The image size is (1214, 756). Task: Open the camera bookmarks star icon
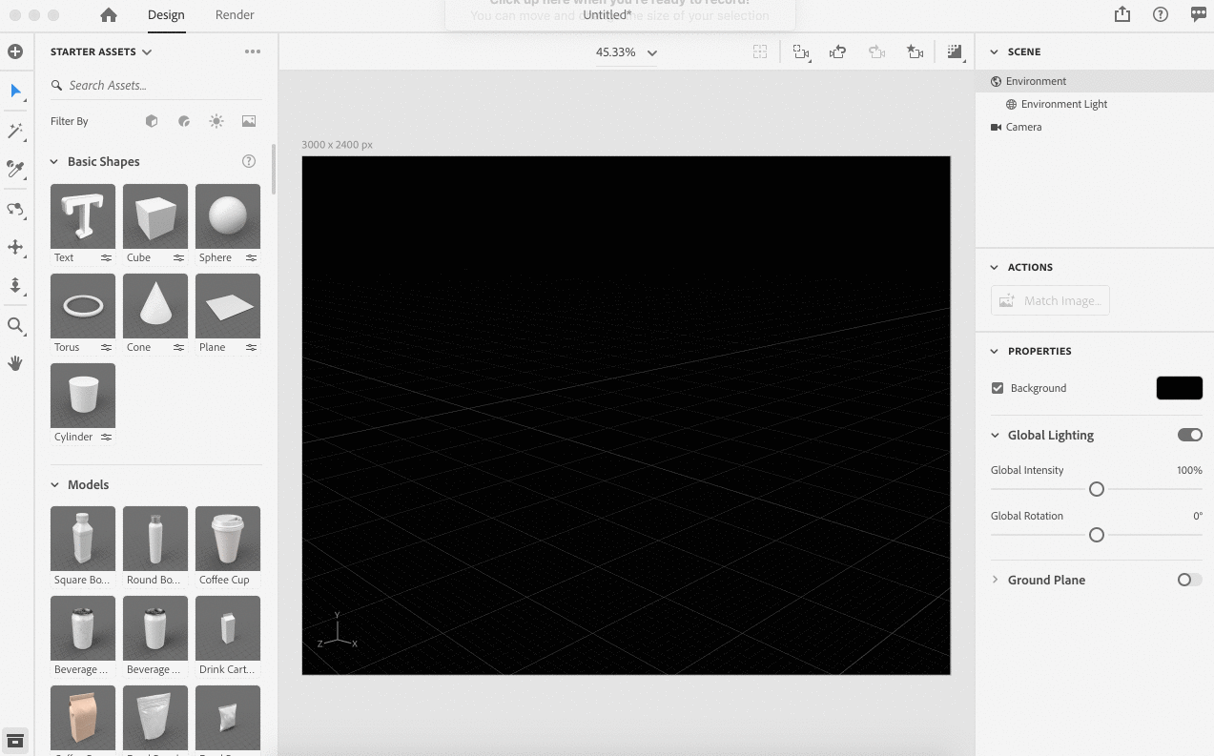click(915, 52)
